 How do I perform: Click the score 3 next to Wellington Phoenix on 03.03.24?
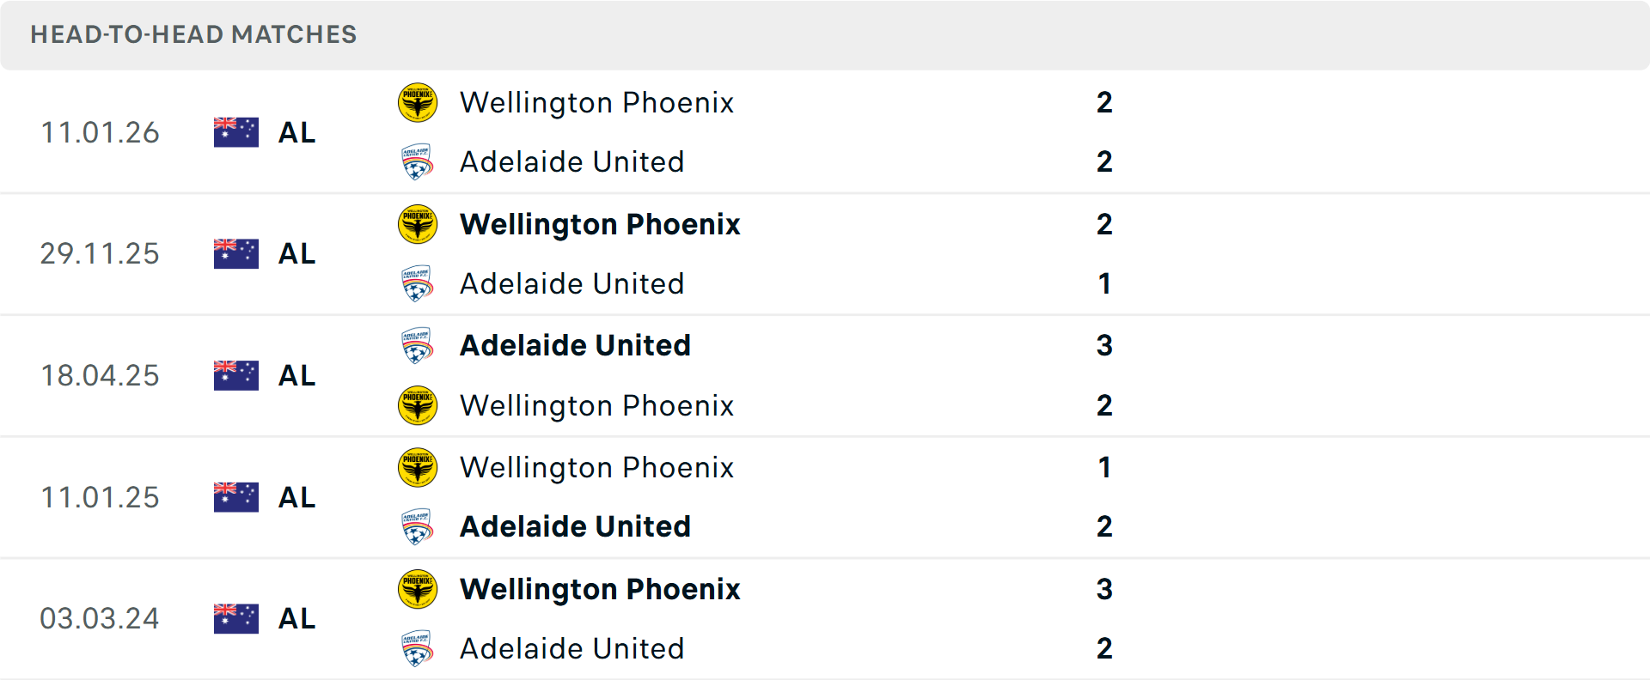pyautogui.click(x=1105, y=589)
